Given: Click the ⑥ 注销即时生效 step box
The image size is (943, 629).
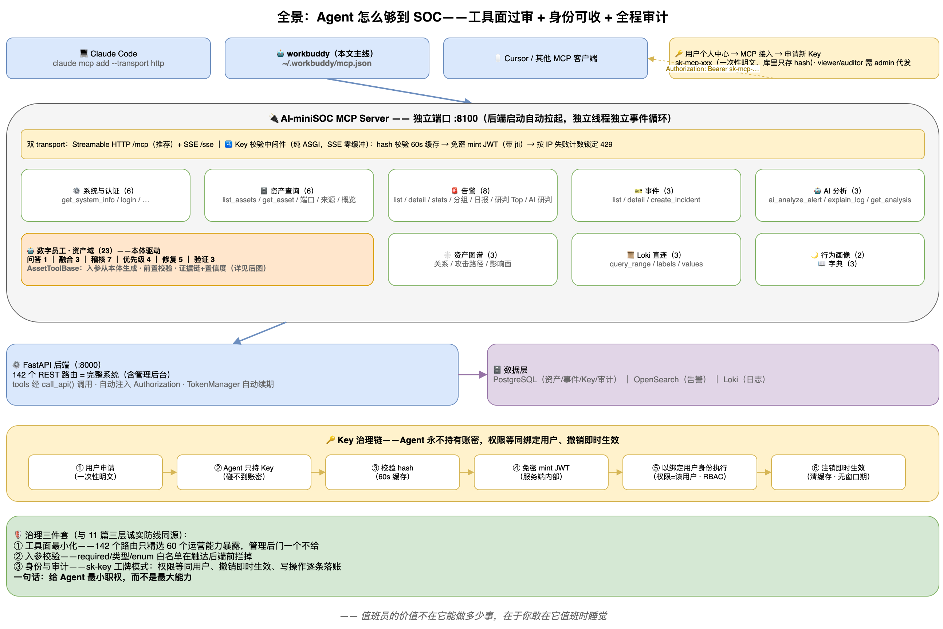Looking at the screenshot, I should (x=838, y=472).
